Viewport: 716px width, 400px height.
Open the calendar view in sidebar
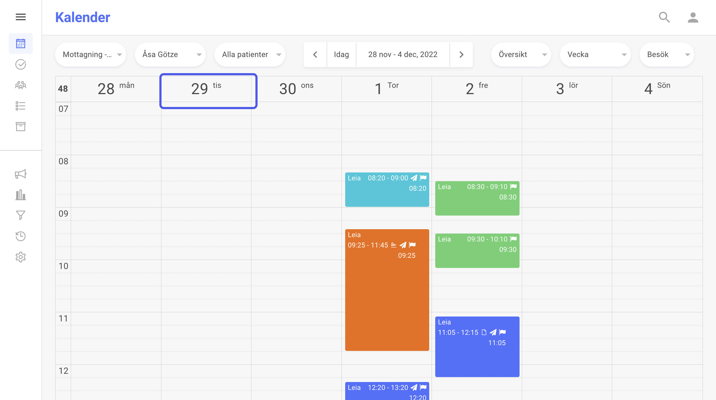(x=20, y=44)
